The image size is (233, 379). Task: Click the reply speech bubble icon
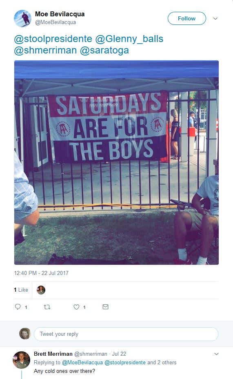tap(18, 307)
